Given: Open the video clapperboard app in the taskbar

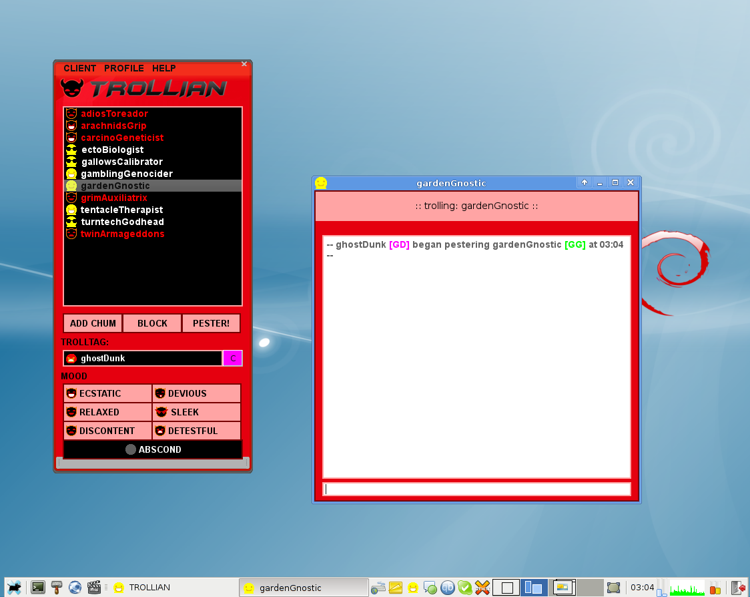Looking at the screenshot, I should (x=93, y=588).
